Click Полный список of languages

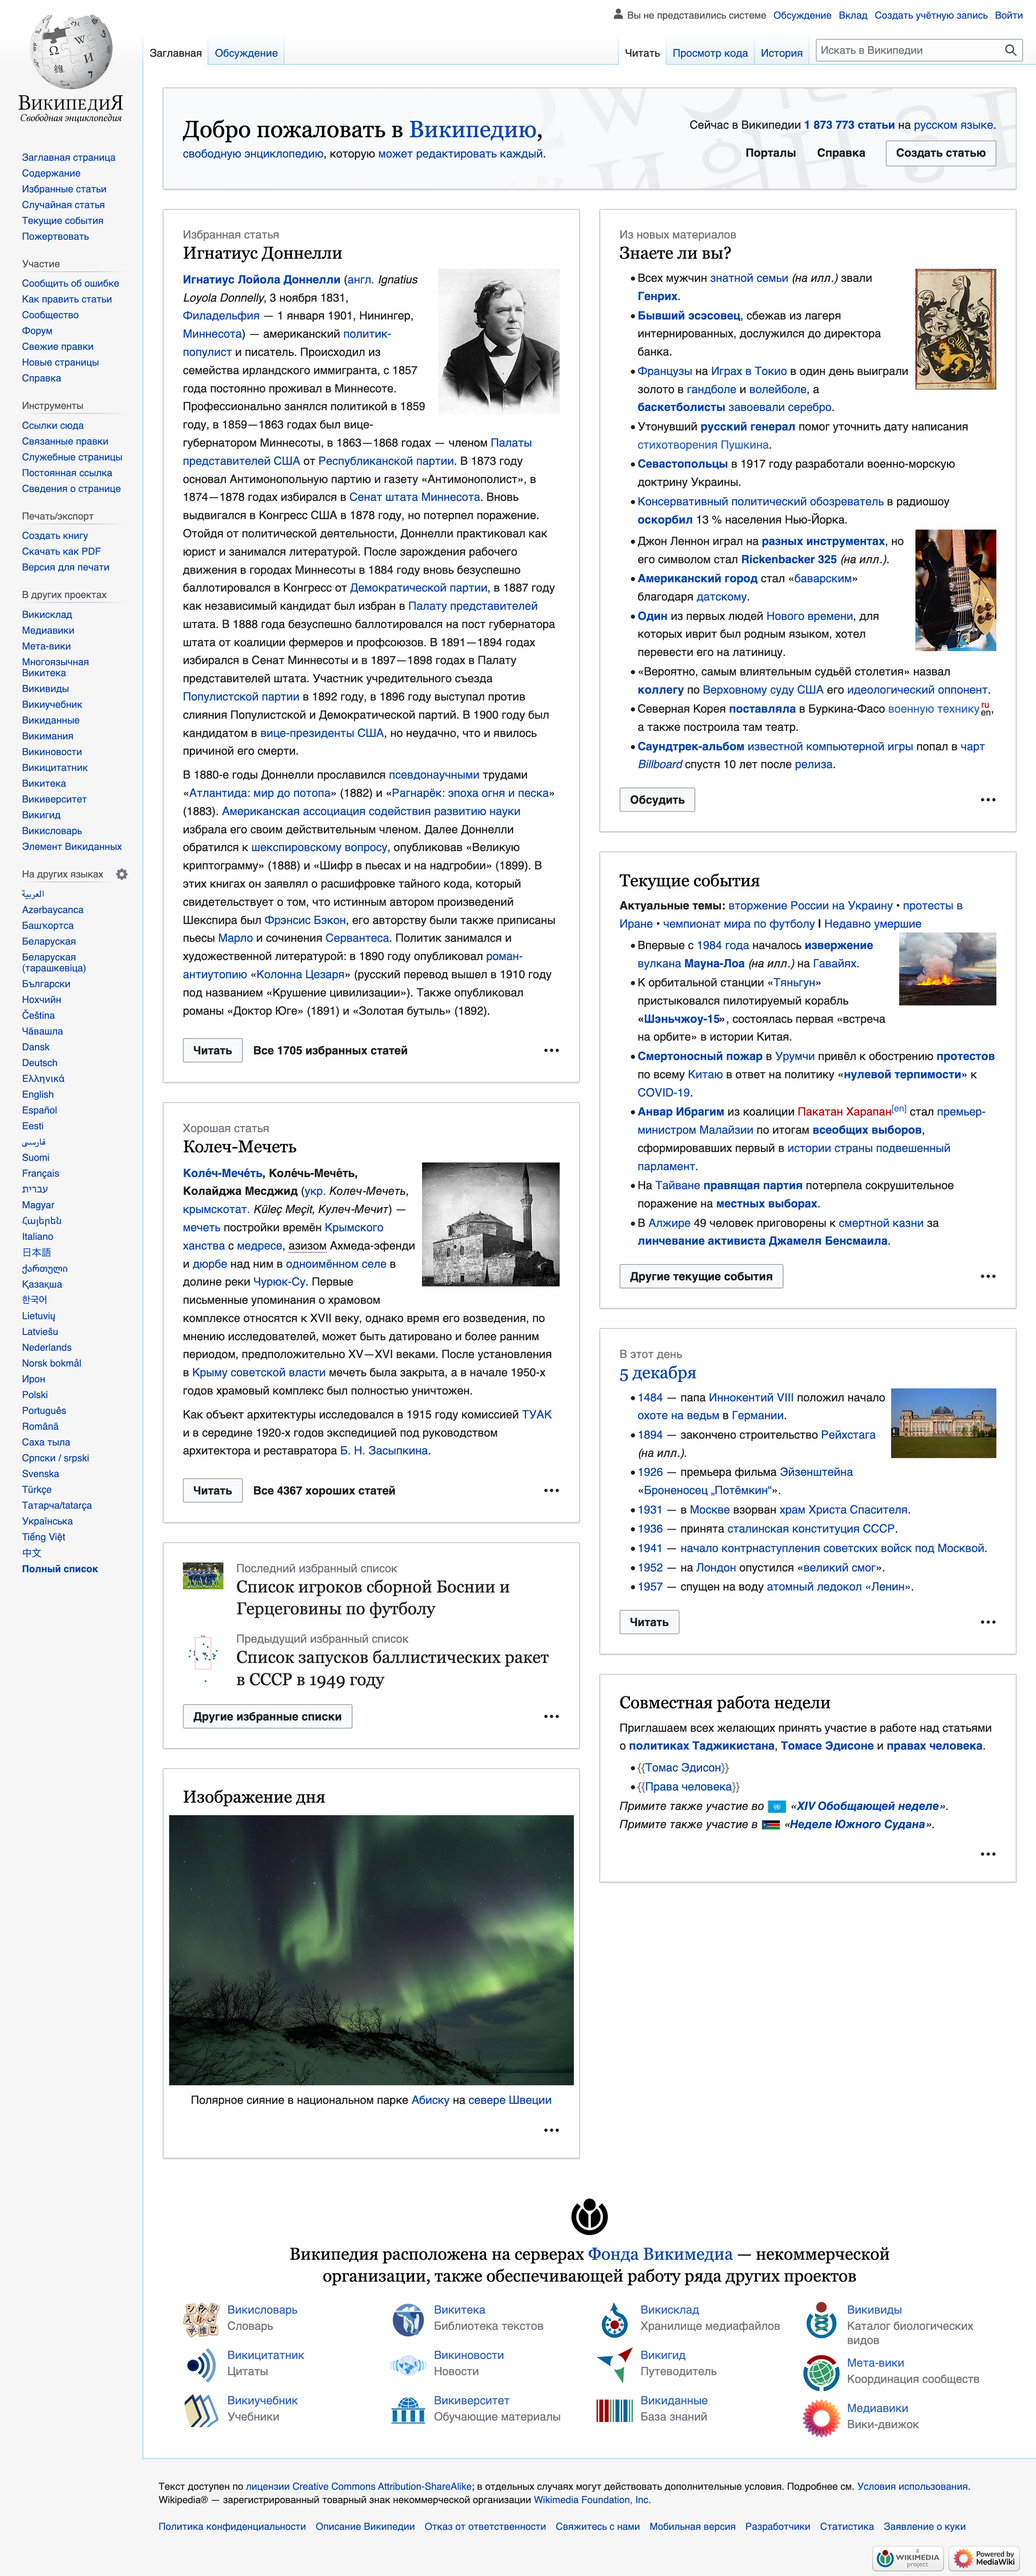point(60,1569)
